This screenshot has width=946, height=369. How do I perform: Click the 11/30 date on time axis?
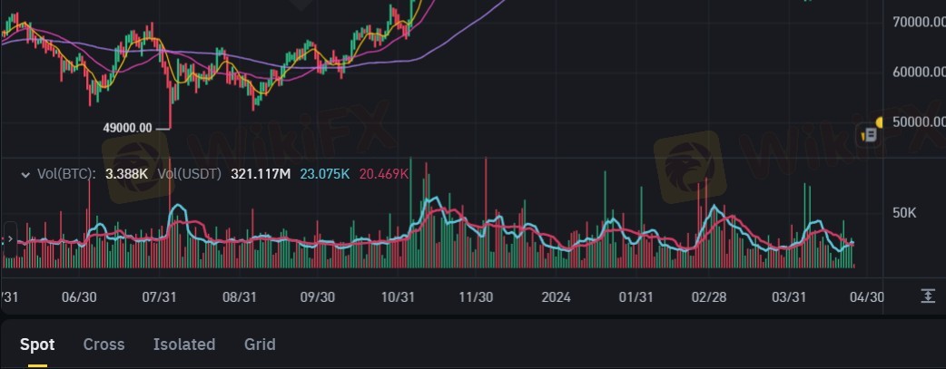476,297
